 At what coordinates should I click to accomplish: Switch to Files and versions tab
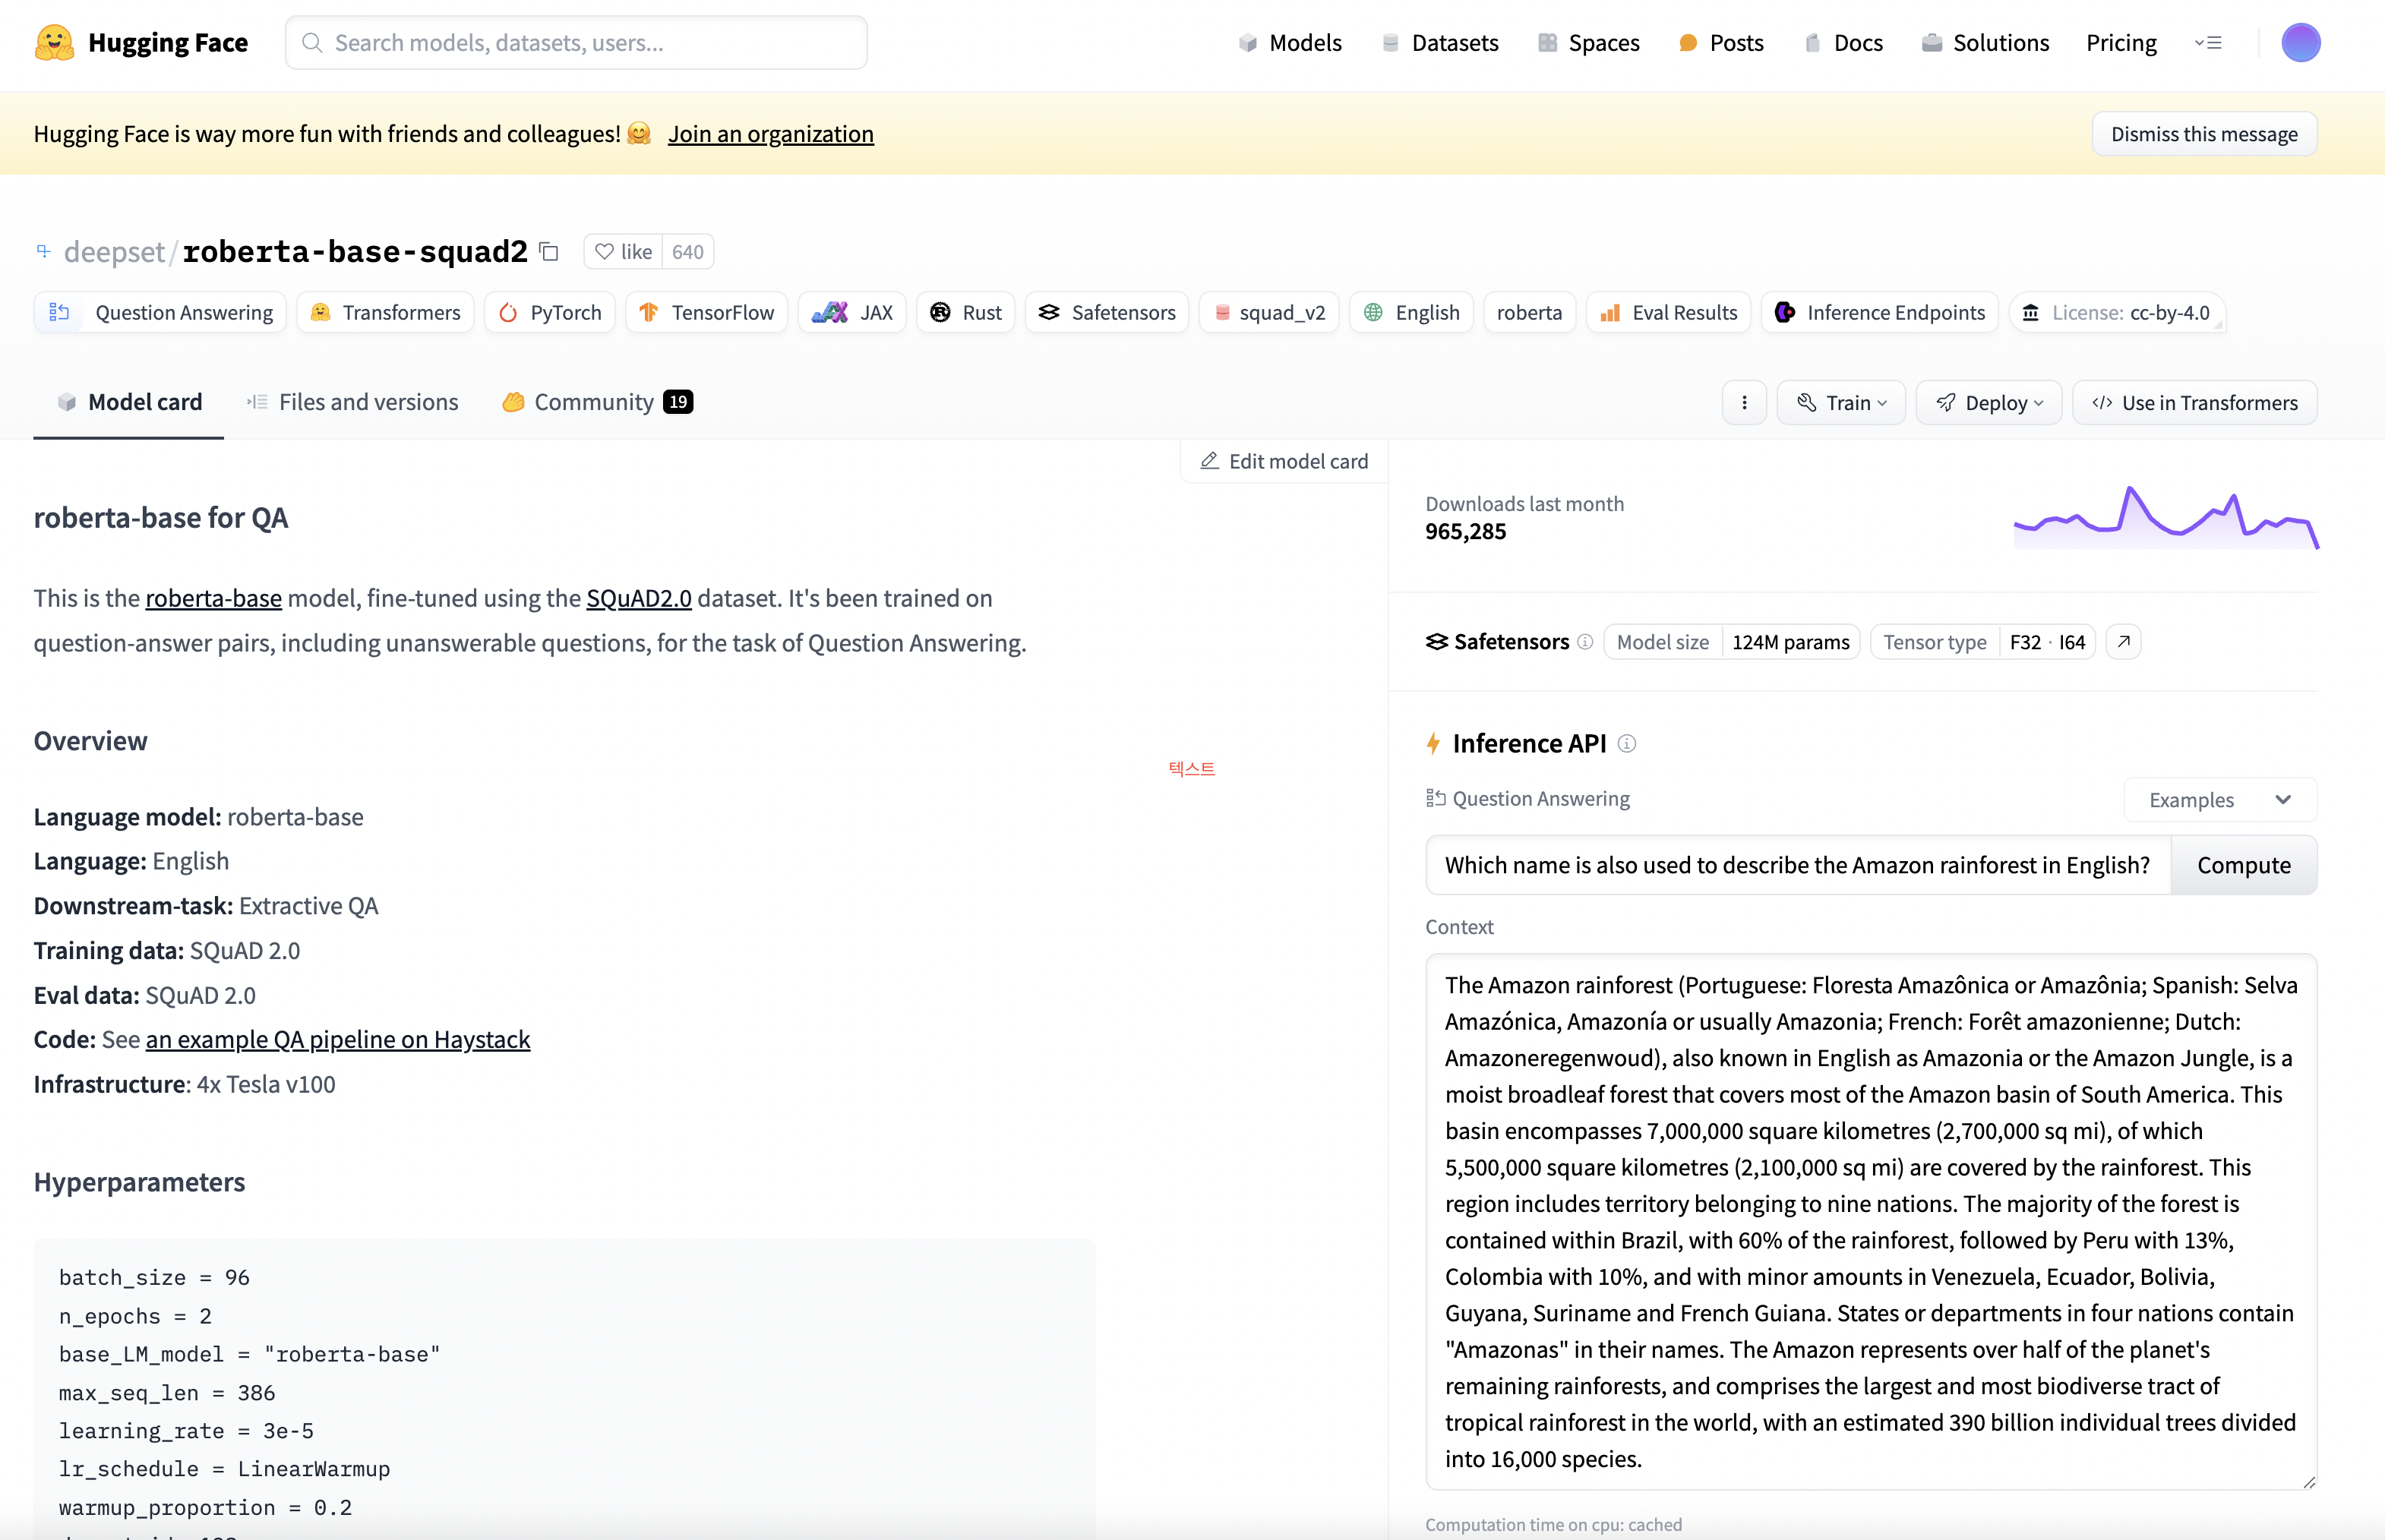pyautogui.click(x=353, y=402)
